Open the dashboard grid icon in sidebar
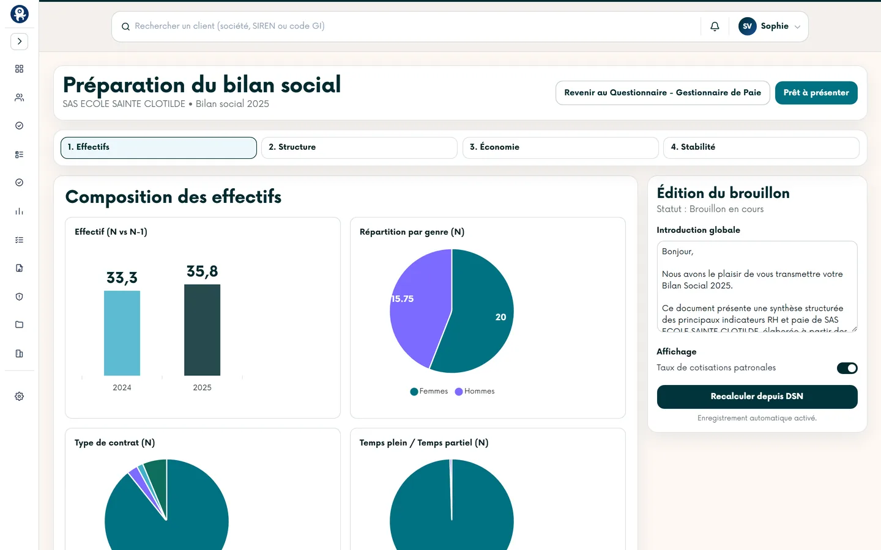This screenshot has height=550, width=881. click(20, 69)
